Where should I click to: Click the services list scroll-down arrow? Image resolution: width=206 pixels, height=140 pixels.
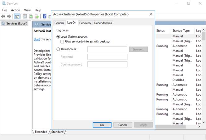coord(204,122)
